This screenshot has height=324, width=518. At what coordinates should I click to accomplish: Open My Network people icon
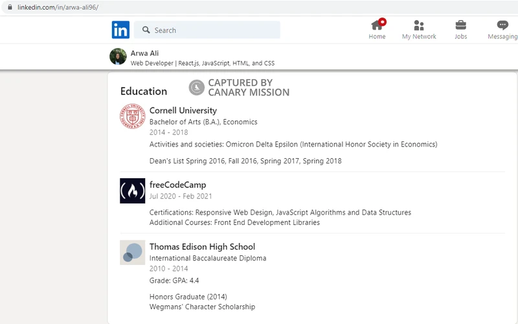tap(419, 25)
